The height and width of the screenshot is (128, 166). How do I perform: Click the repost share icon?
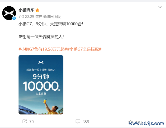pos(25,121)
